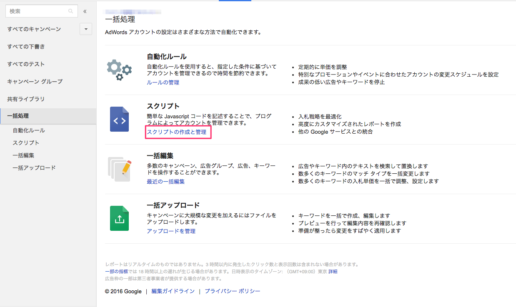Click the 最近の一括編集 link
Screen dimensions: 516x307
(x=165, y=182)
